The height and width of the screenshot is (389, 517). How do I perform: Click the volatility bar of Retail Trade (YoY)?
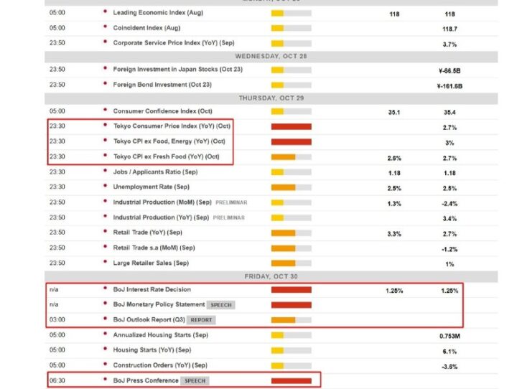click(x=291, y=233)
